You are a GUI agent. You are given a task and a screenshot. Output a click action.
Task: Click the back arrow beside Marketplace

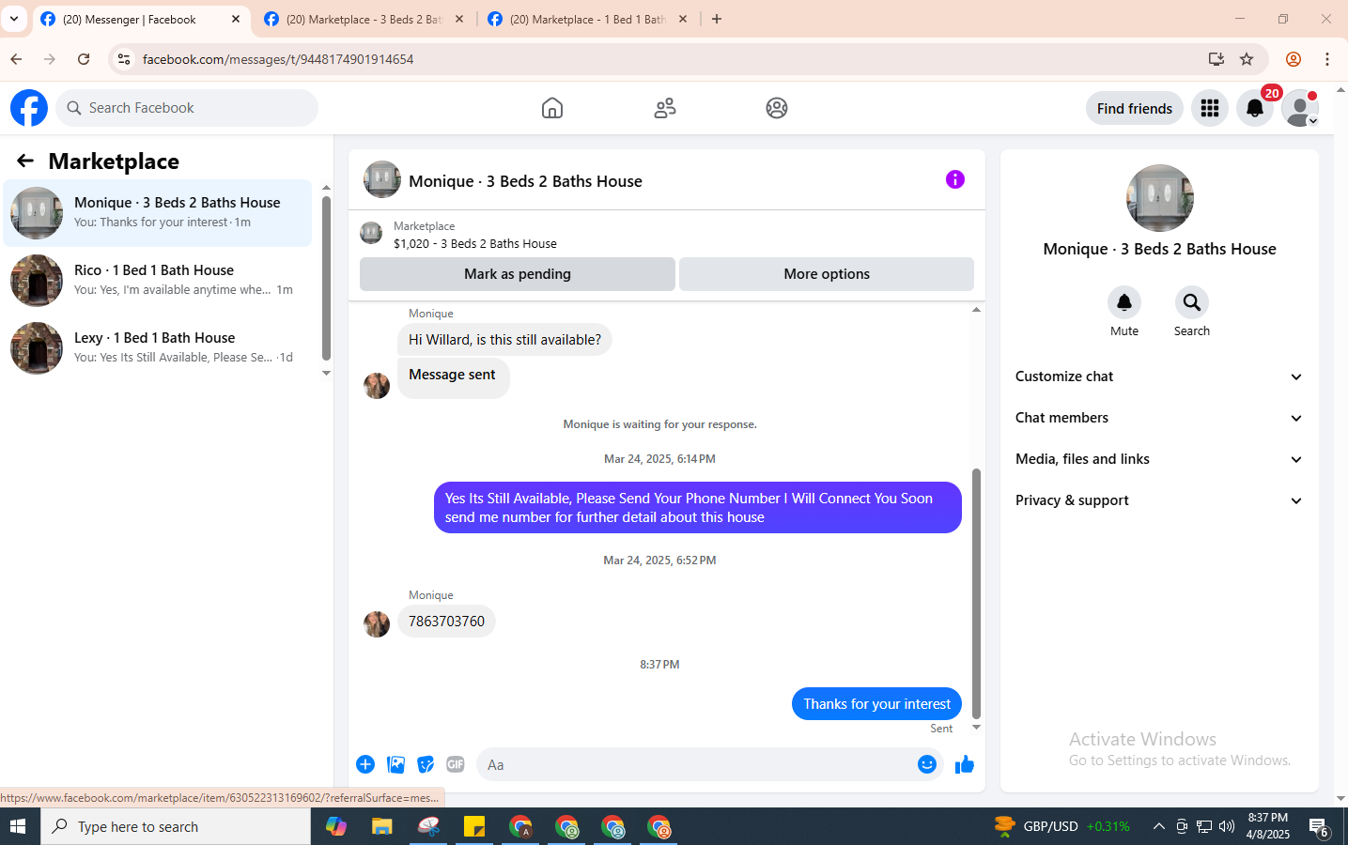pyautogui.click(x=25, y=161)
